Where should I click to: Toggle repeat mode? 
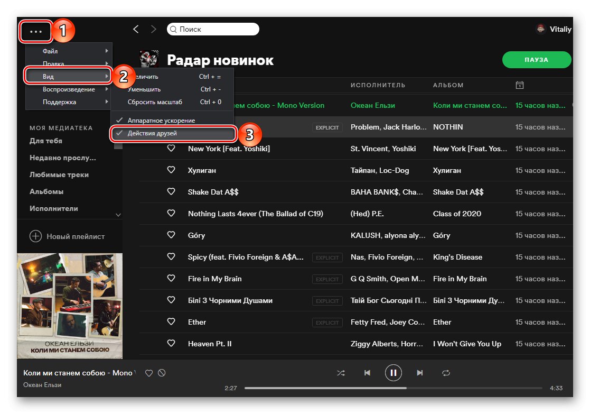[446, 373]
